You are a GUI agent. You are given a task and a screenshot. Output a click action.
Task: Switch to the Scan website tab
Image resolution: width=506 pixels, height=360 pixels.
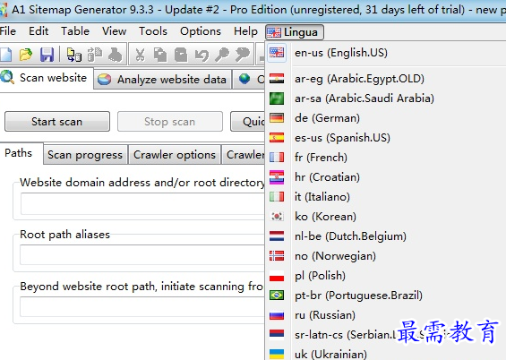click(x=47, y=79)
